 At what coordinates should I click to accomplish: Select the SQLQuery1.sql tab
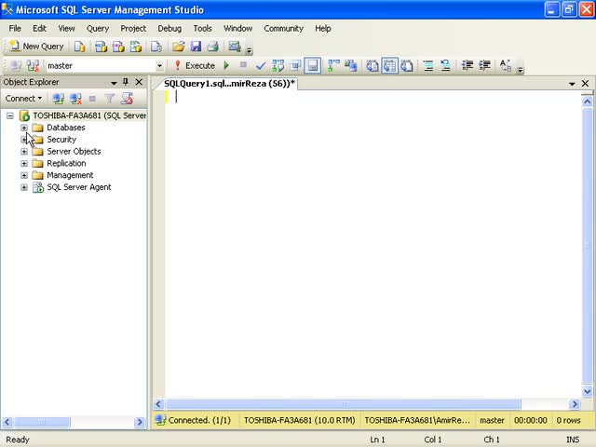tap(229, 84)
